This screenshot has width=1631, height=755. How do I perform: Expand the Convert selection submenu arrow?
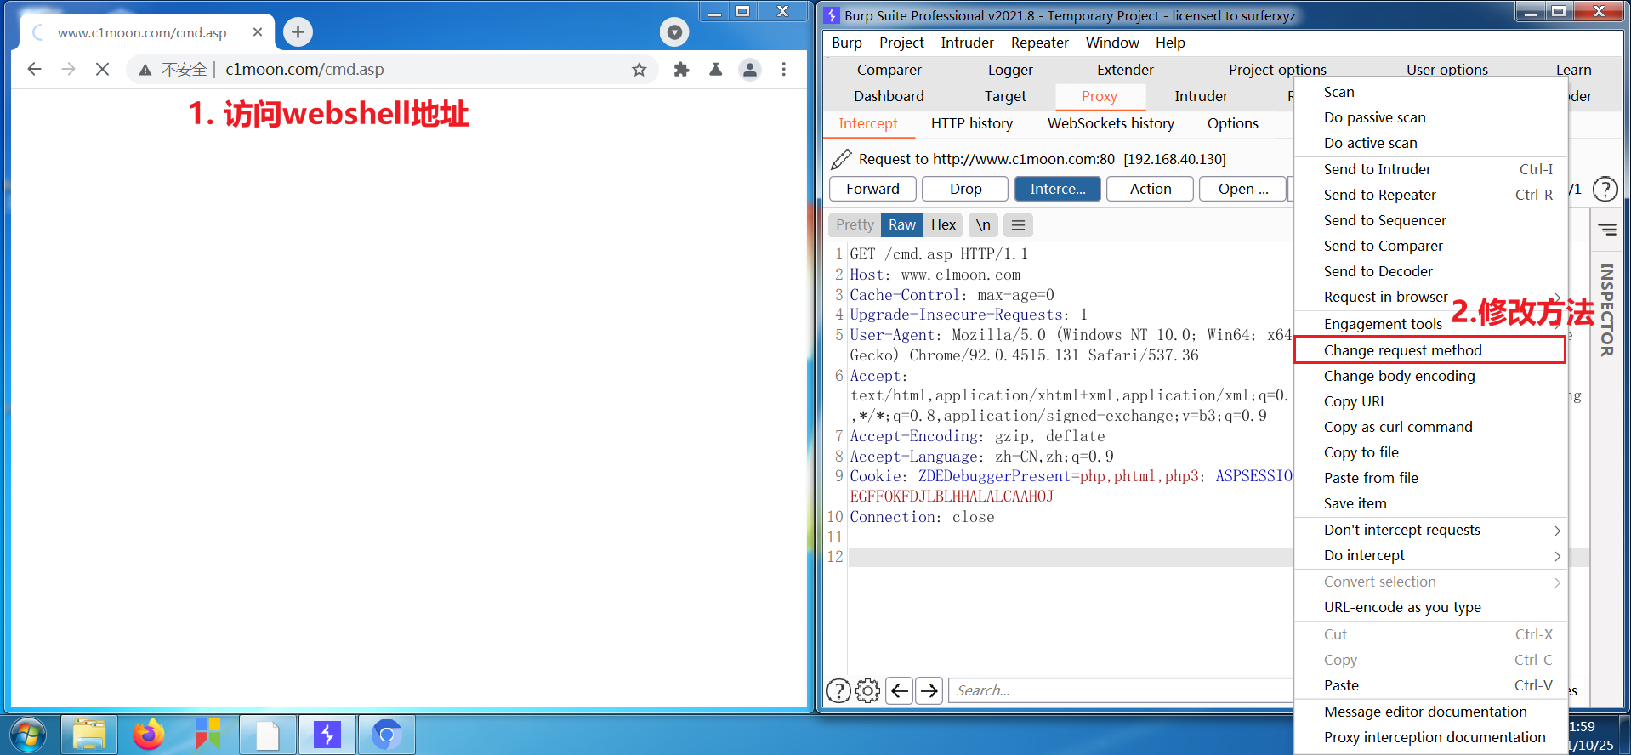(1557, 582)
